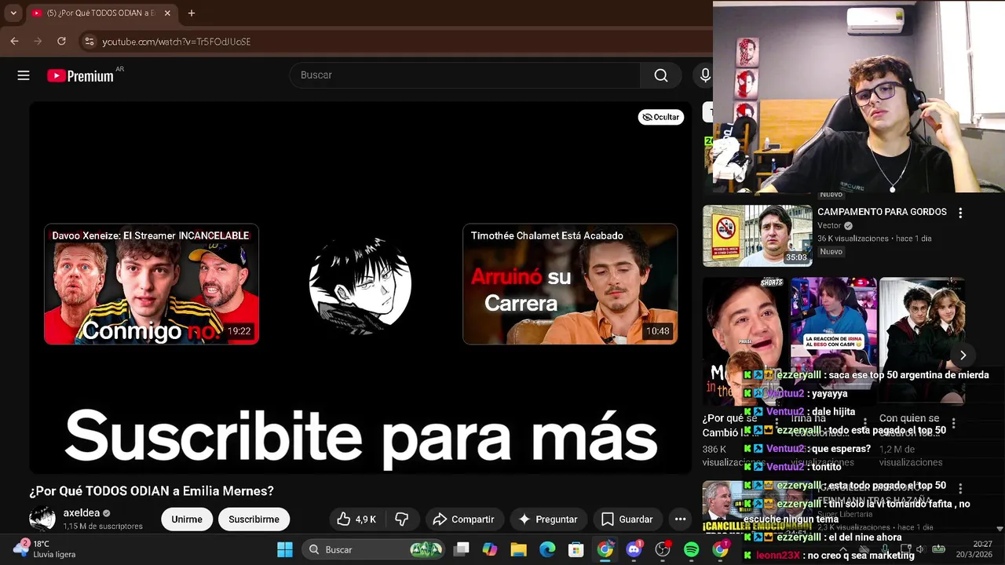Open the Harry Potter Shorts thumbnail
Viewport: 1005px width, 565px height.
pyautogui.click(x=922, y=341)
